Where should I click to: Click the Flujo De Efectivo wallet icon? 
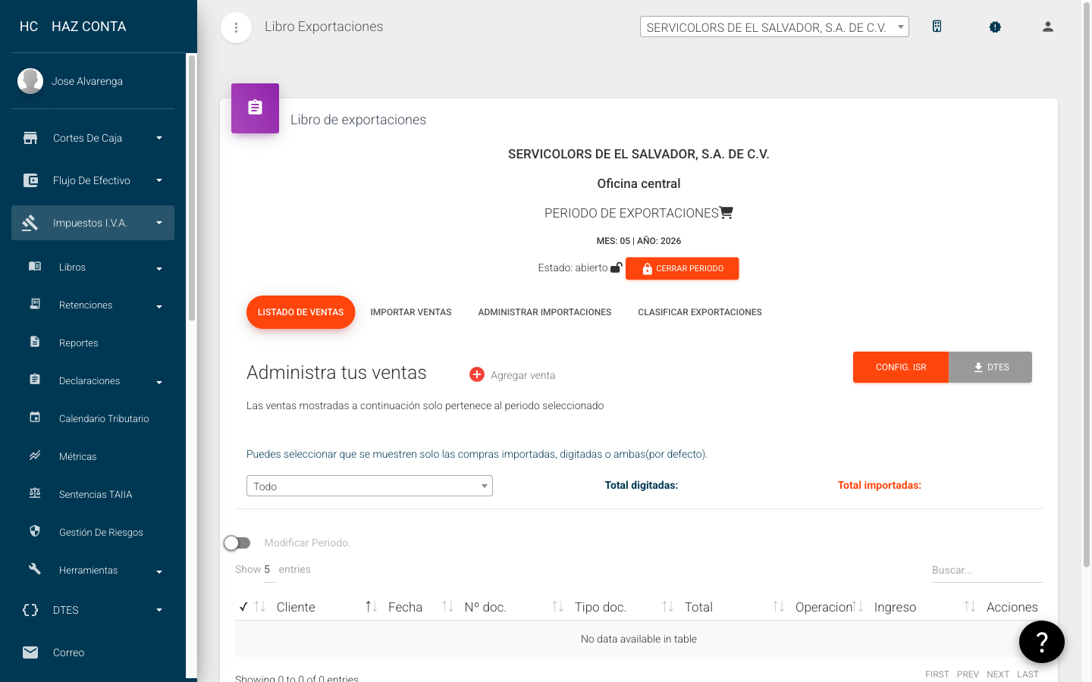(x=30, y=180)
